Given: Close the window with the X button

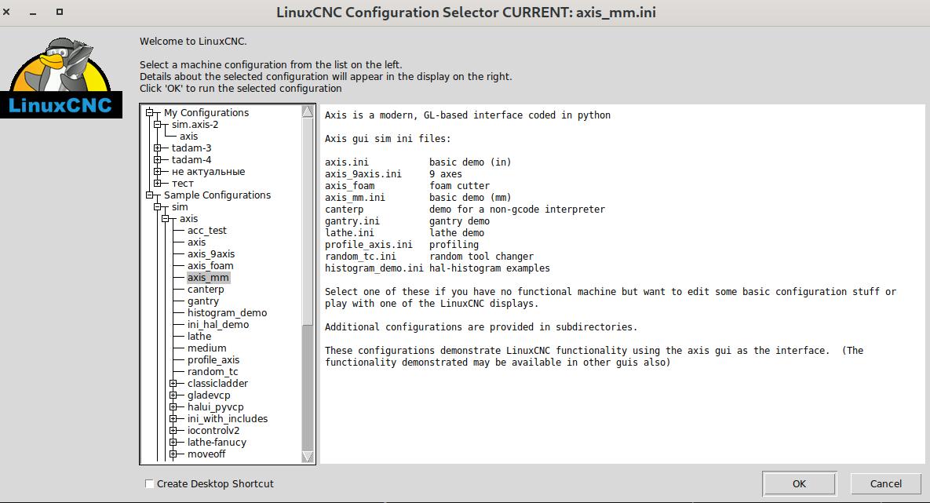Looking at the screenshot, I should pyautogui.click(x=6, y=12).
